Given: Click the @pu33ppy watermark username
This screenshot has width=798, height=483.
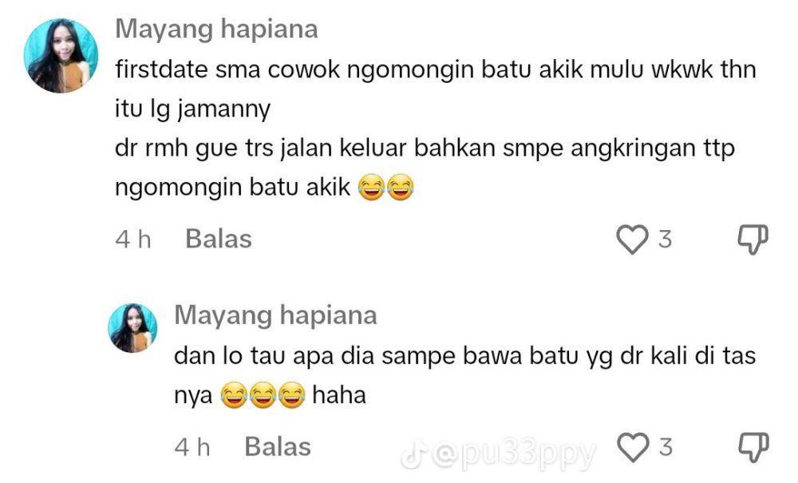Looking at the screenshot, I should click(513, 454).
